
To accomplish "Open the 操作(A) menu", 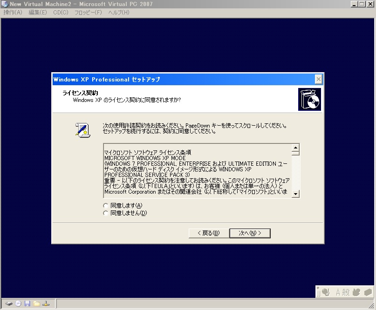I will pyautogui.click(x=13, y=13).
